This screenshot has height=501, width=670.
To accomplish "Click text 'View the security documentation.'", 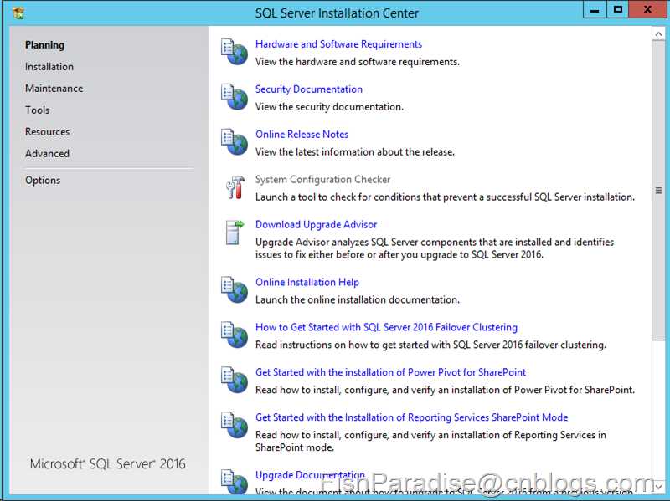I will [x=329, y=107].
